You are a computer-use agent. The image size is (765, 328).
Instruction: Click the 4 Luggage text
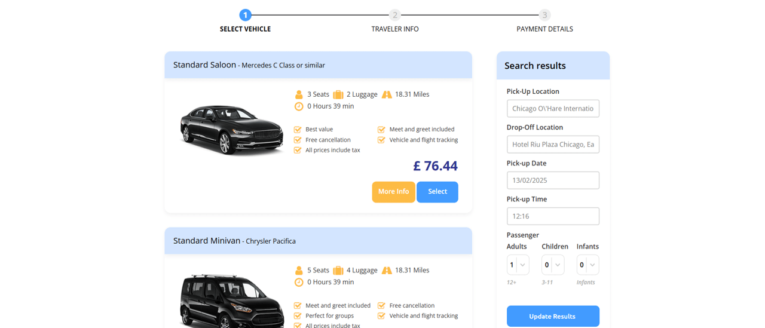[x=362, y=270]
